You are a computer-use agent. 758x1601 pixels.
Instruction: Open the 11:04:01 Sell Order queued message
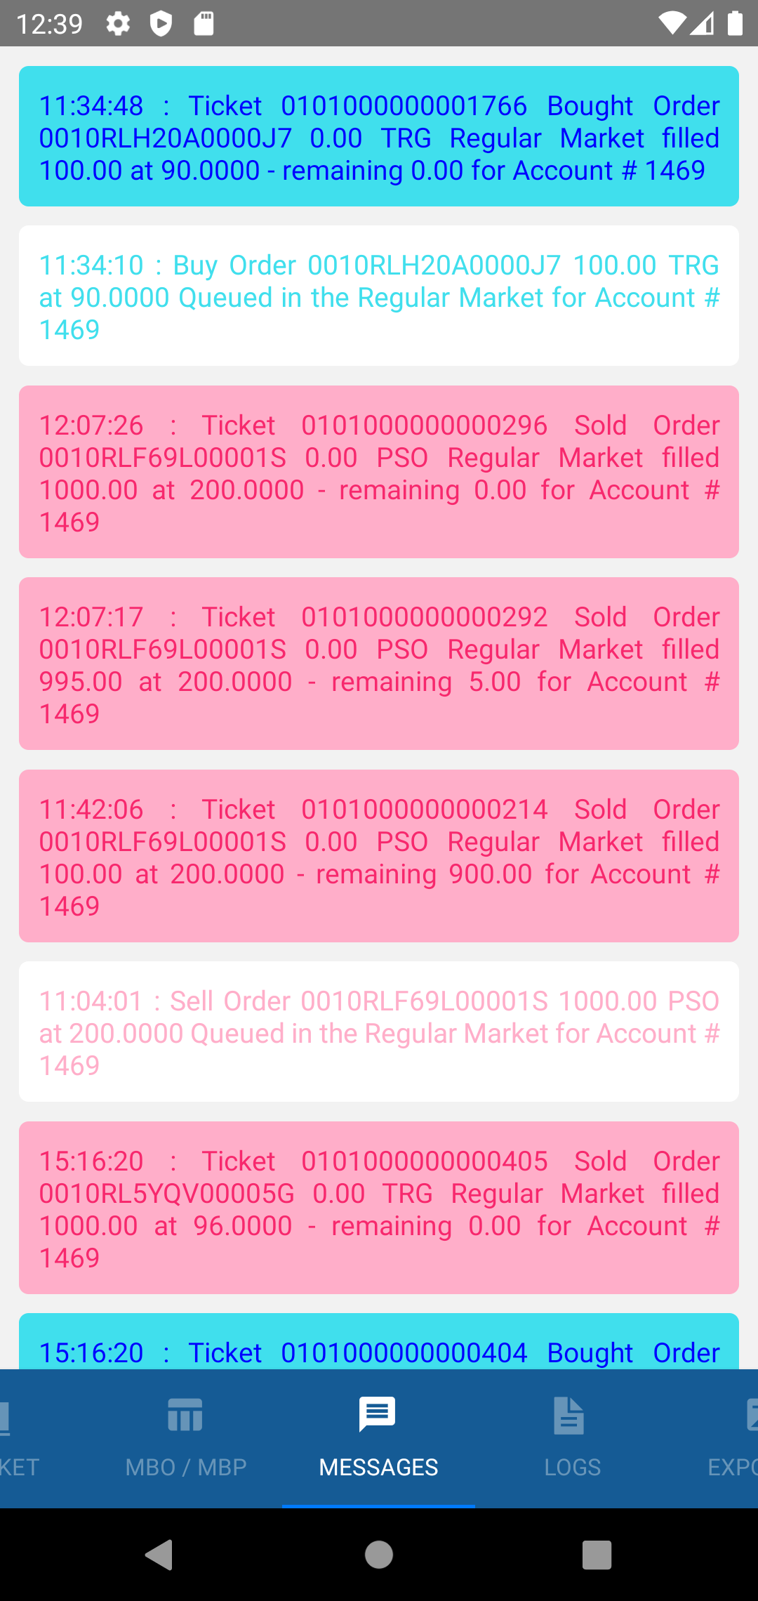tap(379, 1032)
